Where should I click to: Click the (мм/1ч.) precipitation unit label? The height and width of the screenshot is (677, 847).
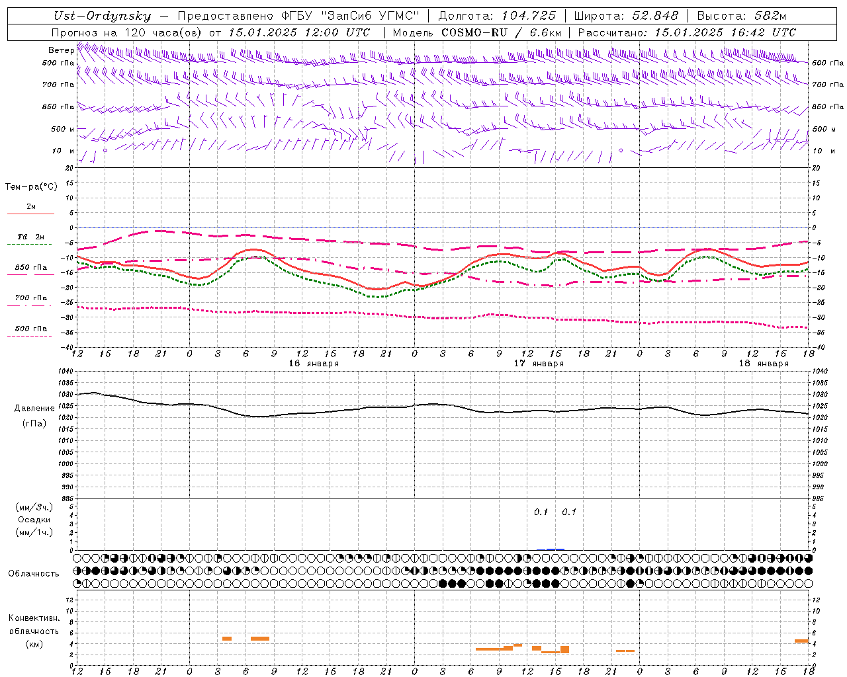(34, 532)
